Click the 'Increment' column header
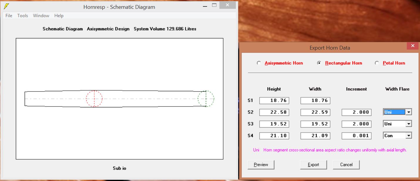This screenshot has width=420, height=181. (357, 89)
